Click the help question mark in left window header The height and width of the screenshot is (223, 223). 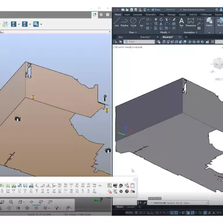[x=107, y=15]
